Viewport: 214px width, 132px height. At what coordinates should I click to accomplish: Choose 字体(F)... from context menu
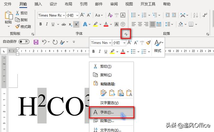(x=111, y=112)
